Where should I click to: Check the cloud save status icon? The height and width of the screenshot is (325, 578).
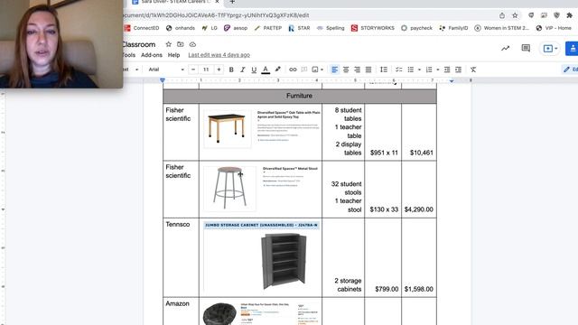coord(192,44)
